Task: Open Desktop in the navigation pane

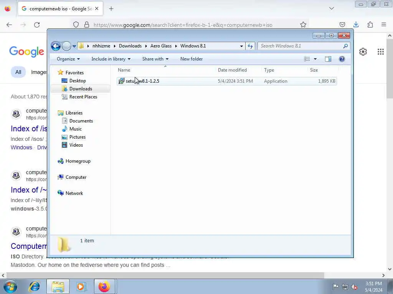Action: click(x=78, y=81)
